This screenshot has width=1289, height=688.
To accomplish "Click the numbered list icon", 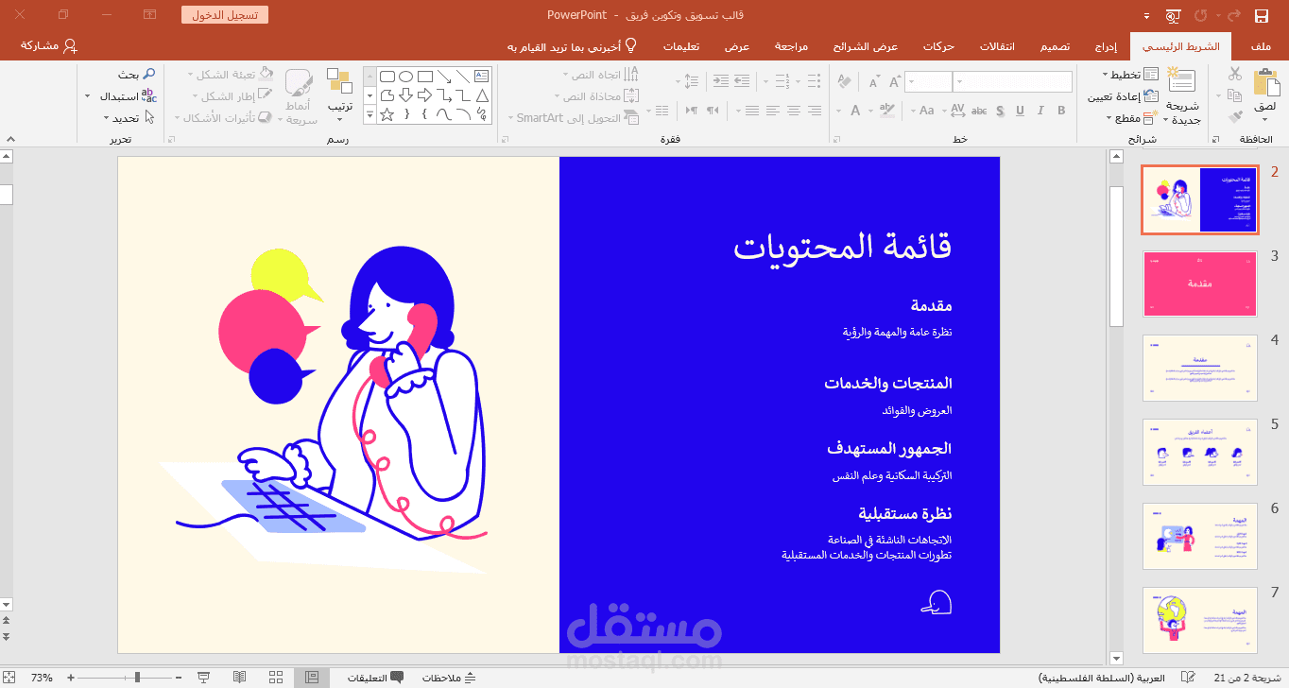I will (x=782, y=82).
